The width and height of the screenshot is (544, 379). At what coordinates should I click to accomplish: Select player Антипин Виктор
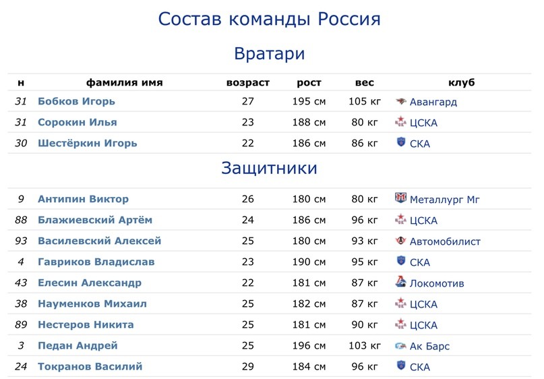pos(84,199)
